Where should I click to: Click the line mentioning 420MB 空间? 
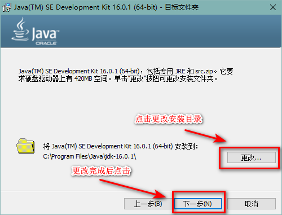(118, 78)
